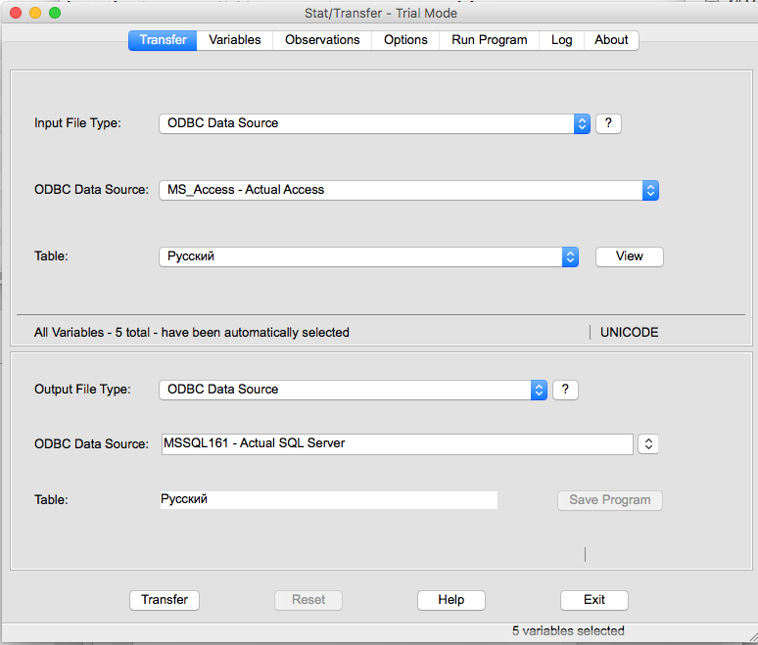The width and height of the screenshot is (758, 645).
Task: Open the Options tab
Action: 405,40
